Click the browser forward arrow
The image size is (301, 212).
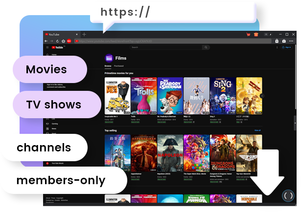click(51, 41)
